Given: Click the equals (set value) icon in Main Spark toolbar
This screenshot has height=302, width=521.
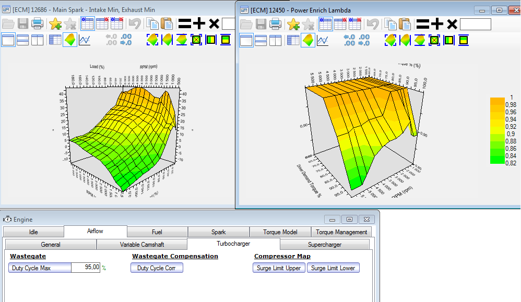Looking at the screenshot, I should tap(184, 23).
